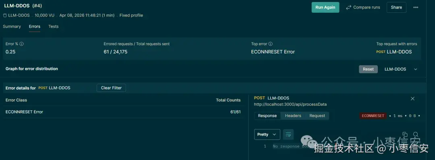Image resolution: width=435 pixels, height=160 pixels.
Task: Click the 61 / 24,175 errored requests value
Action: (116, 52)
